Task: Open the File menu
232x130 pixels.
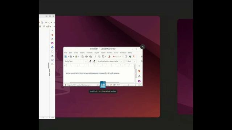Action: (x=66, y=53)
